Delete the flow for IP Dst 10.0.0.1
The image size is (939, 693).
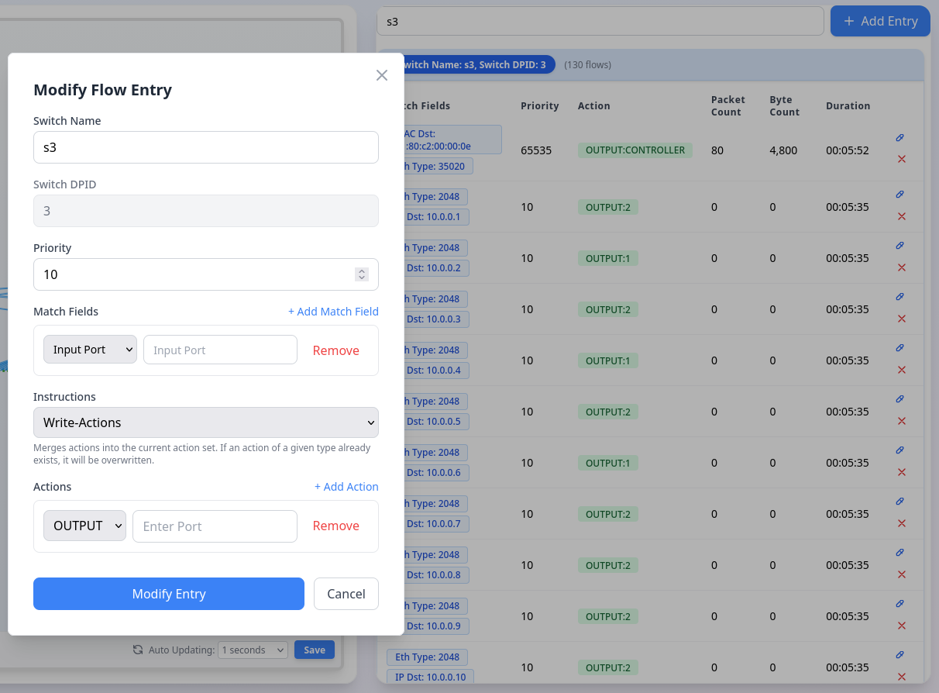pyautogui.click(x=901, y=216)
